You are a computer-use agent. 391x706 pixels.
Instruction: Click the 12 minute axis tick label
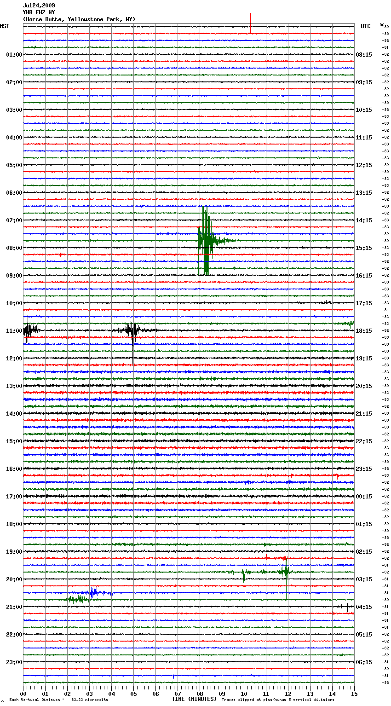click(x=288, y=694)
